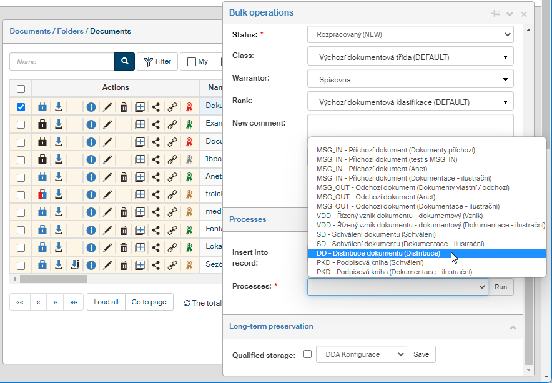The image size is (552, 383).
Task: Click the chain link icon in the fourth row
Action: tap(172, 159)
